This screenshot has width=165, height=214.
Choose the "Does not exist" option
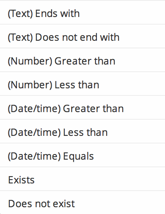[x=82, y=203]
